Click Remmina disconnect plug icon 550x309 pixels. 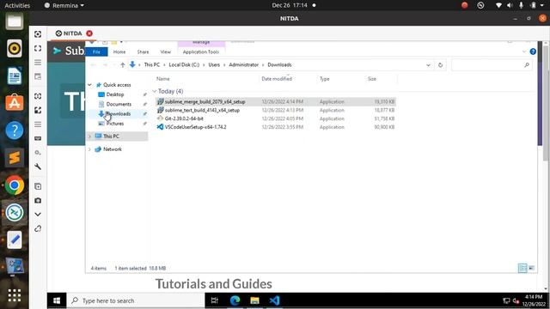(x=38, y=229)
